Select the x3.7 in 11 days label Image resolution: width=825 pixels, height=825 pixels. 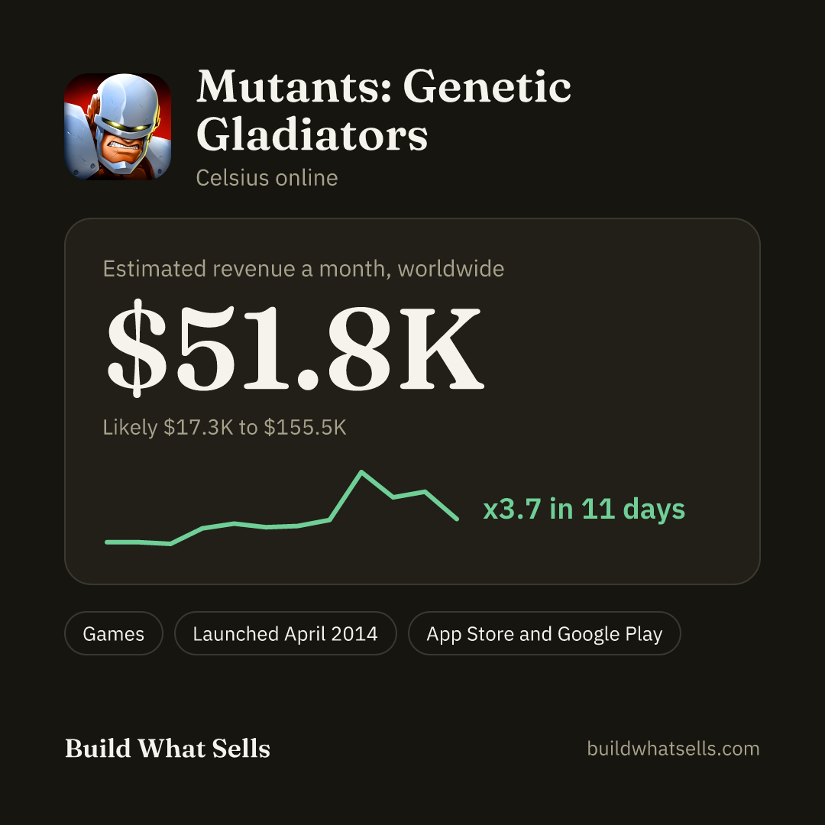point(584,509)
